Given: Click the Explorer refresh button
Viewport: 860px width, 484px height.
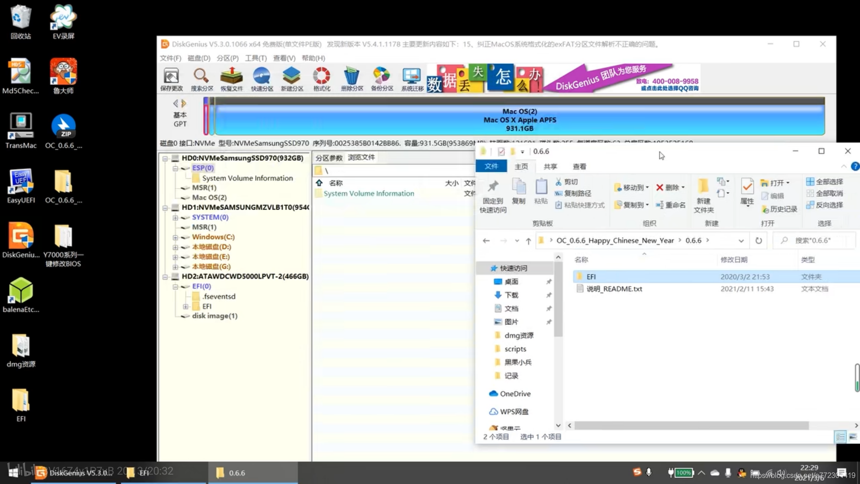Looking at the screenshot, I should (759, 241).
